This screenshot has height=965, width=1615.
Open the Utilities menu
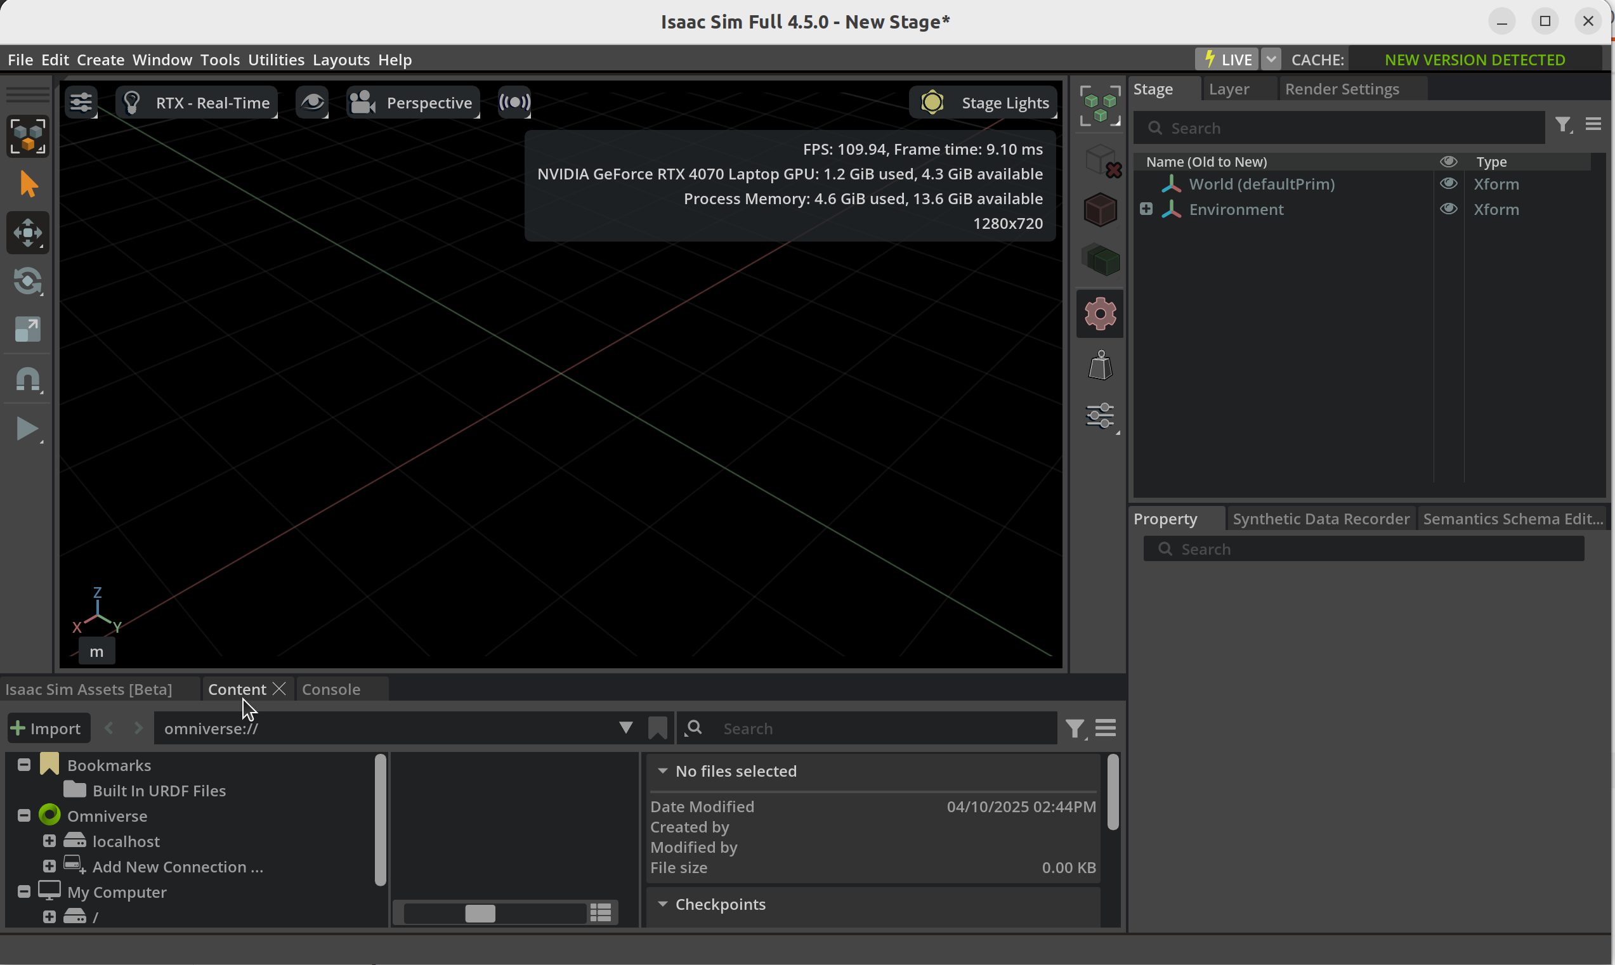click(276, 59)
